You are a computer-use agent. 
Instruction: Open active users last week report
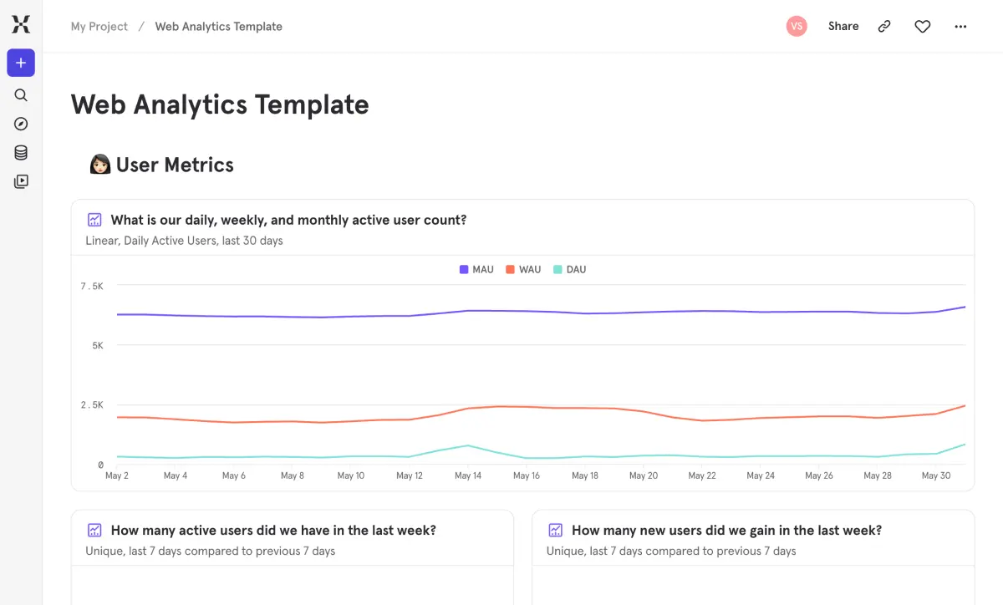(273, 531)
